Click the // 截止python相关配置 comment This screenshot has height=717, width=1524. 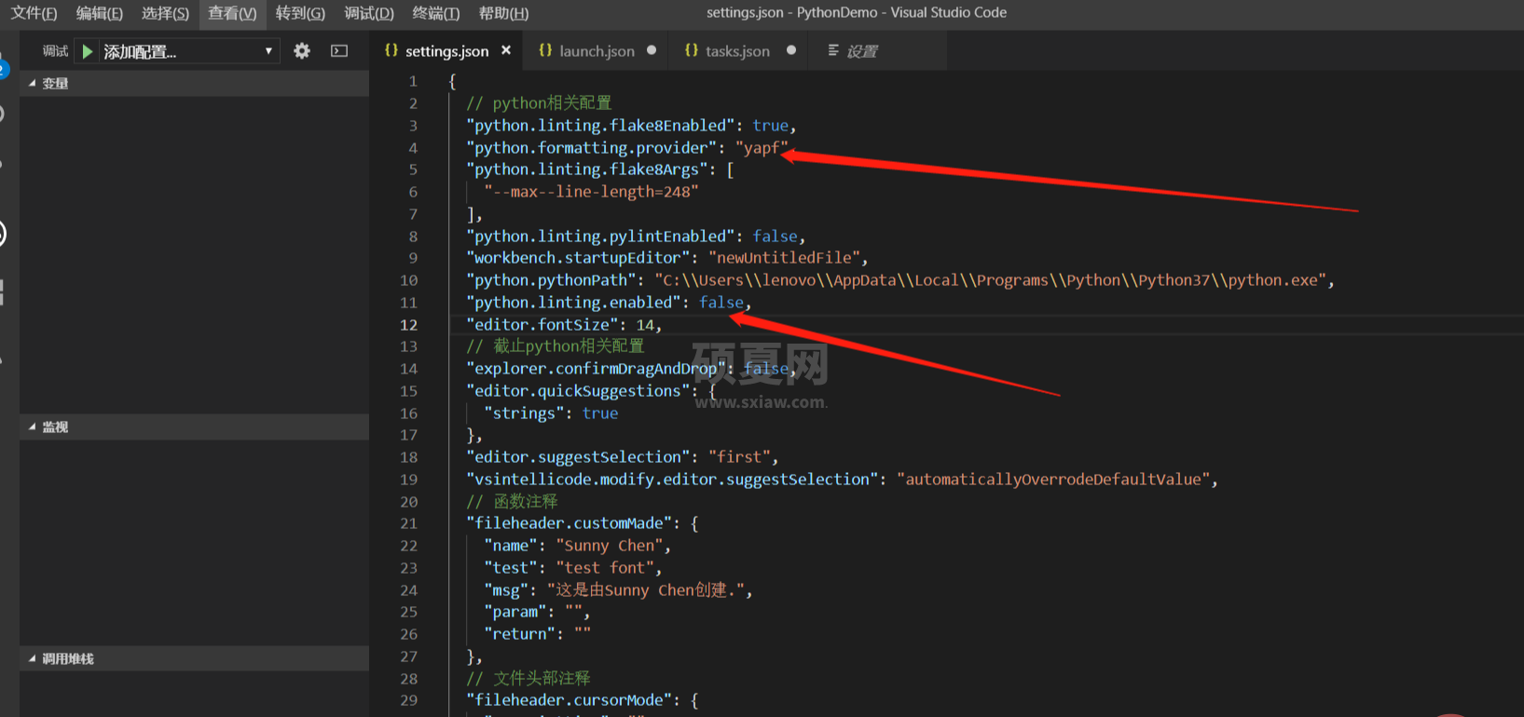point(556,346)
